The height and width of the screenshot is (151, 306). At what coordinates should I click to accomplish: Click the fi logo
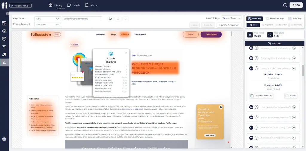click(4, 5)
